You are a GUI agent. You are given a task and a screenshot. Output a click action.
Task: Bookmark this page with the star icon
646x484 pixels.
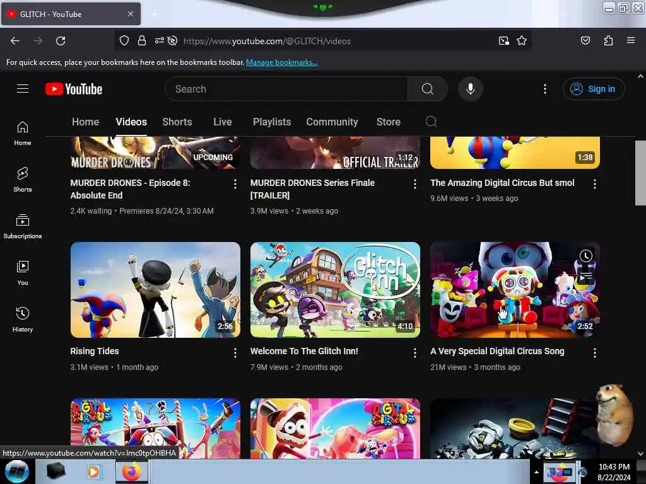[x=522, y=41]
